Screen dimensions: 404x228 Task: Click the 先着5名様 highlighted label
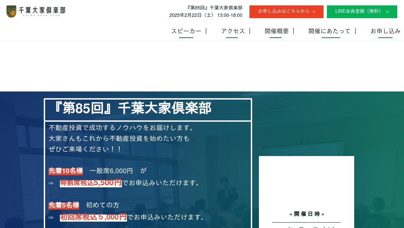[64, 205]
